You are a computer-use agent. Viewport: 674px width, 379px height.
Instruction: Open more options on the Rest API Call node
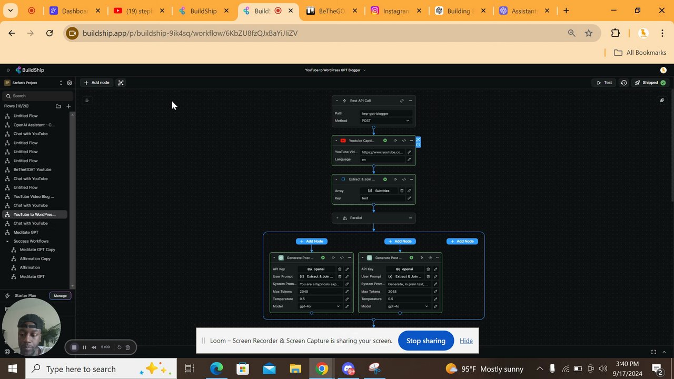pos(410,101)
